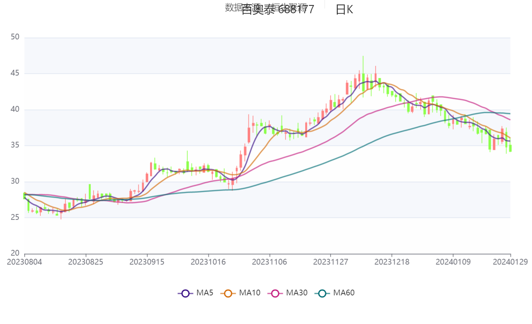Toggle the MA60 legend series
532x324 pixels.
click(x=335, y=293)
